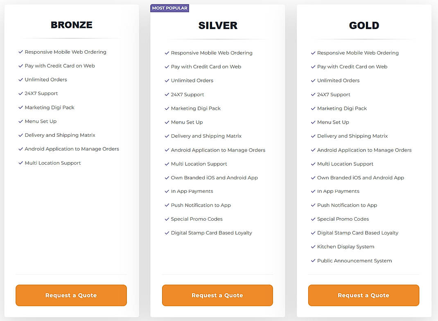This screenshot has height=321, width=438.
Task: Select the GOLD plan heading
Action: coord(364,25)
